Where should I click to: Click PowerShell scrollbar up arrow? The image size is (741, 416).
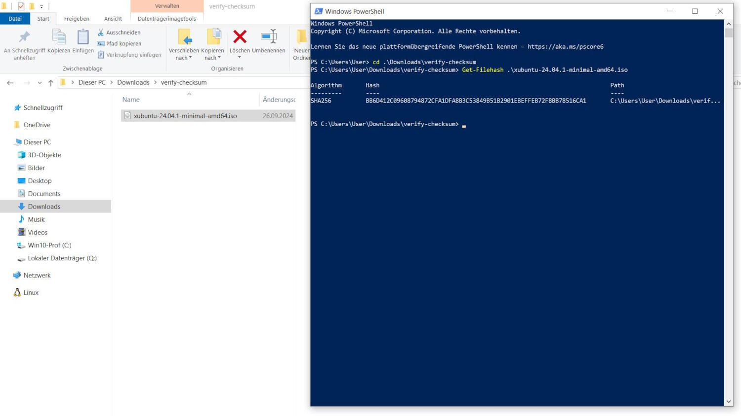tap(729, 24)
